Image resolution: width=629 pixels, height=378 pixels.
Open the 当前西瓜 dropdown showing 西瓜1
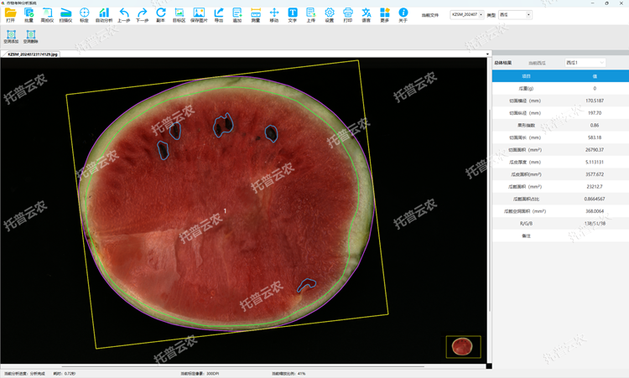[585, 63]
